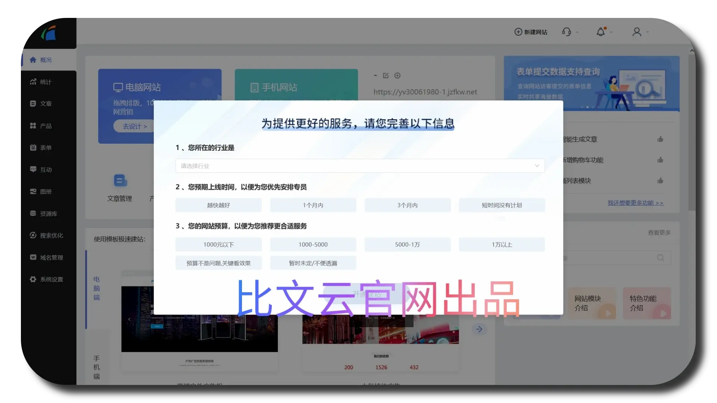Expand dropdown arrow beside bell icon

click(x=611, y=32)
